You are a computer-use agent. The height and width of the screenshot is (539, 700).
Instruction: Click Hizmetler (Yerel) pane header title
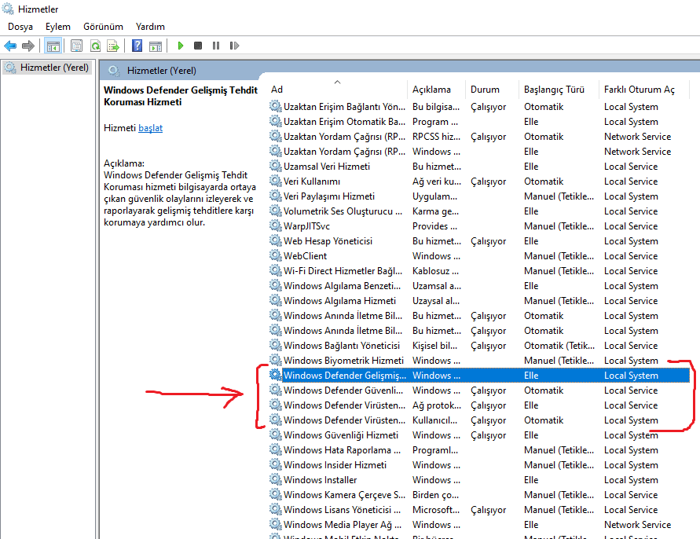[161, 71]
